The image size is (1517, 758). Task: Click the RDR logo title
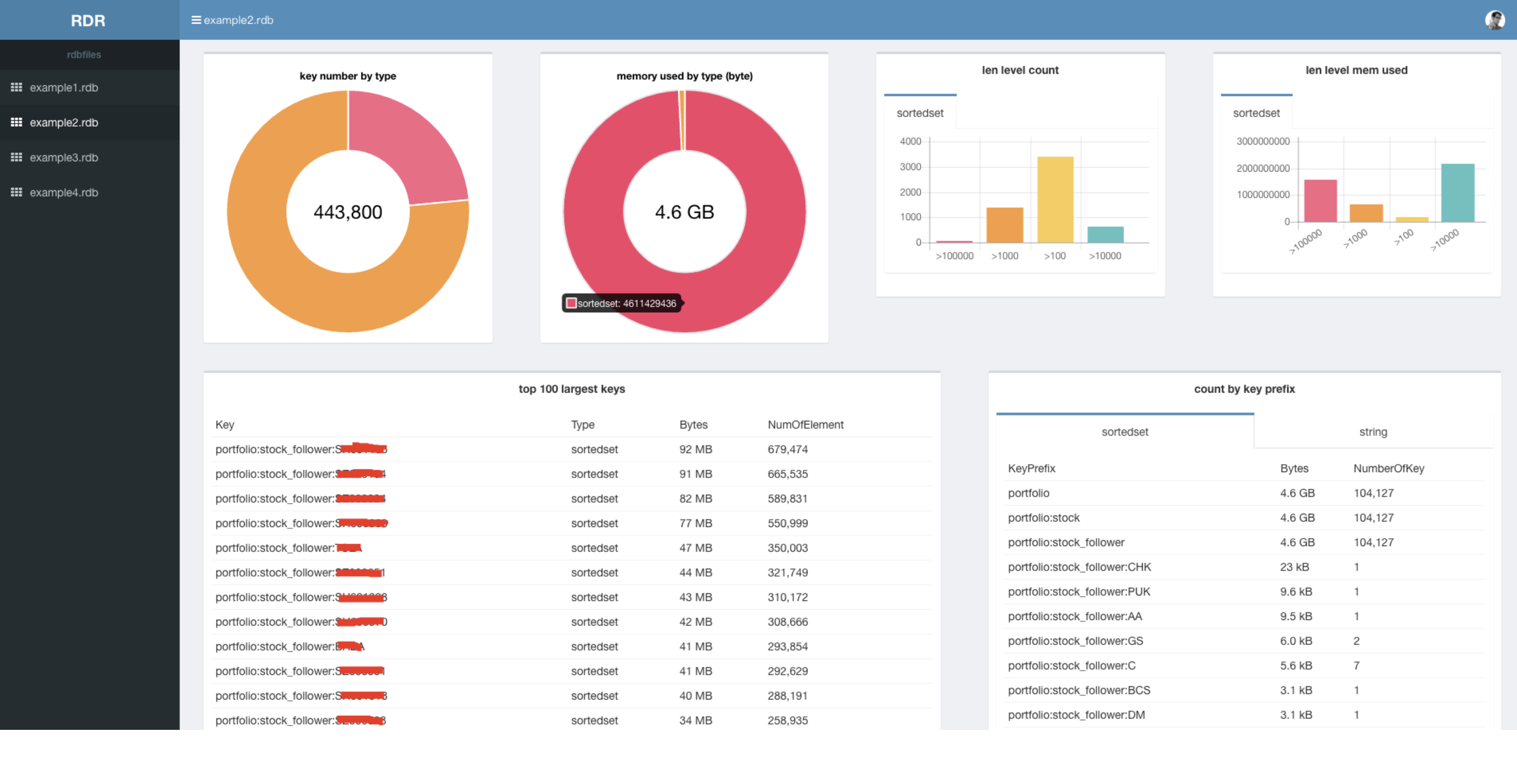coord(88,20)
